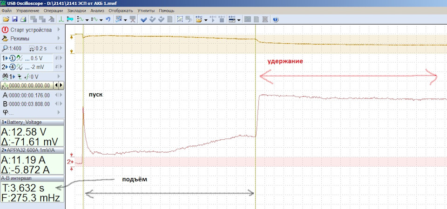The image size is (447, 209).
Task: Click the magnifier zoom 1:400 icon
Action: pyautogui.click(x=5, y=48)
